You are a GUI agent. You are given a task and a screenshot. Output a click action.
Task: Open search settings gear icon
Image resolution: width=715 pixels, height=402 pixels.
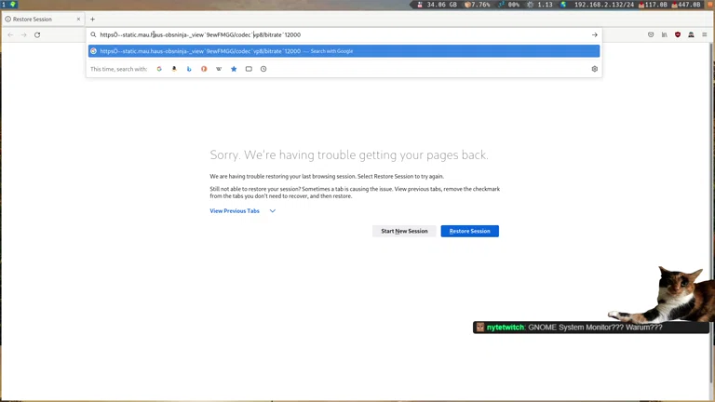pos(594,69)
